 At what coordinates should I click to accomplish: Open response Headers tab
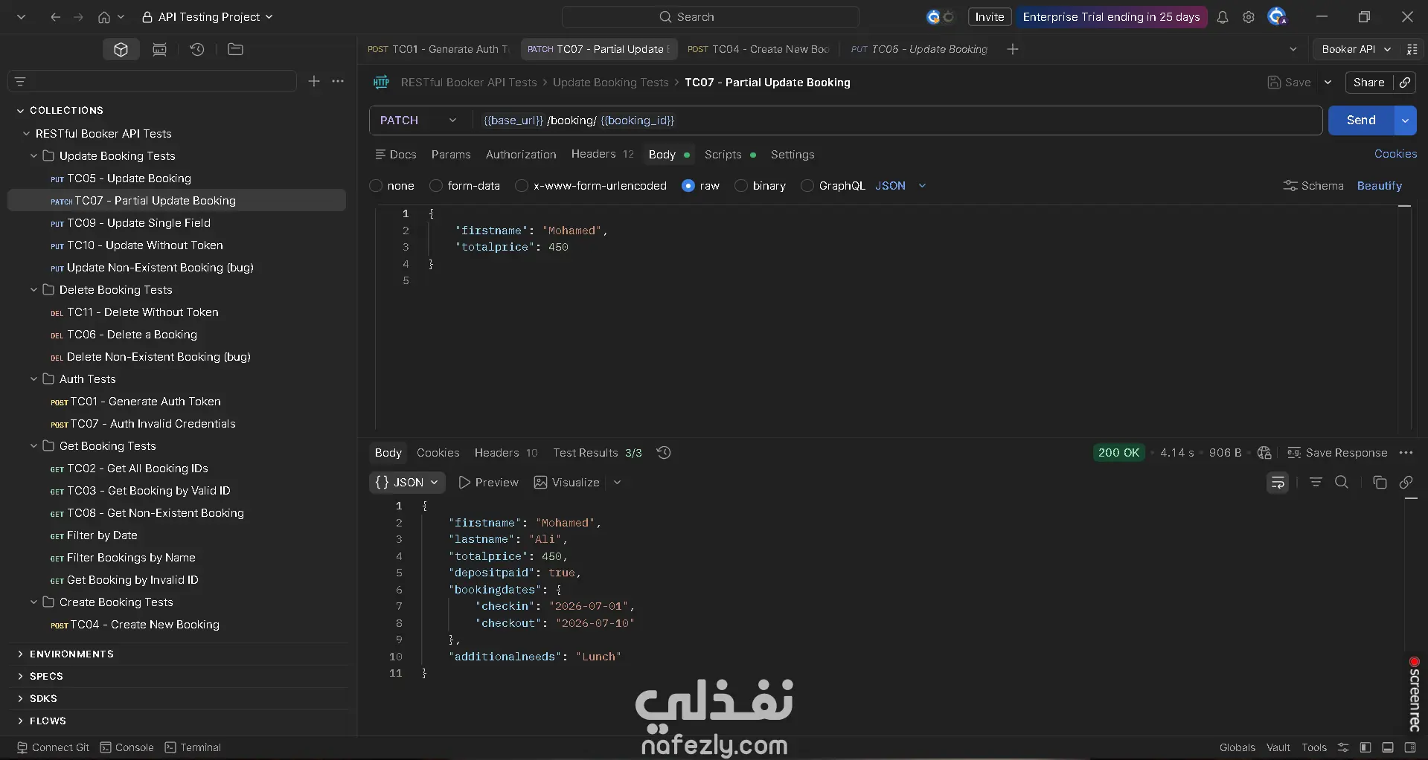[506, 453]
